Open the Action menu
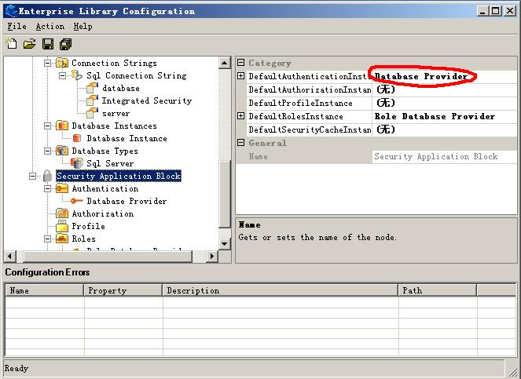 (50, 26)
